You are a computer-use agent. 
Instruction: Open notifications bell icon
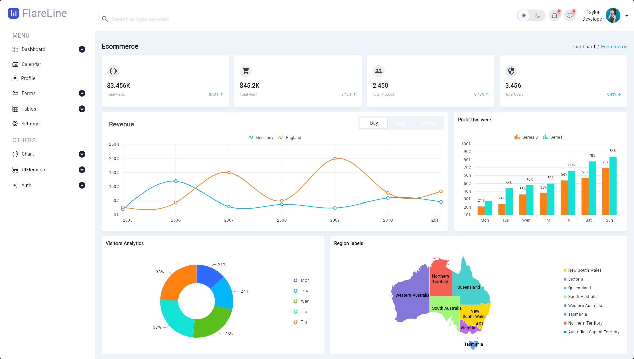click(x=554, y=16)
